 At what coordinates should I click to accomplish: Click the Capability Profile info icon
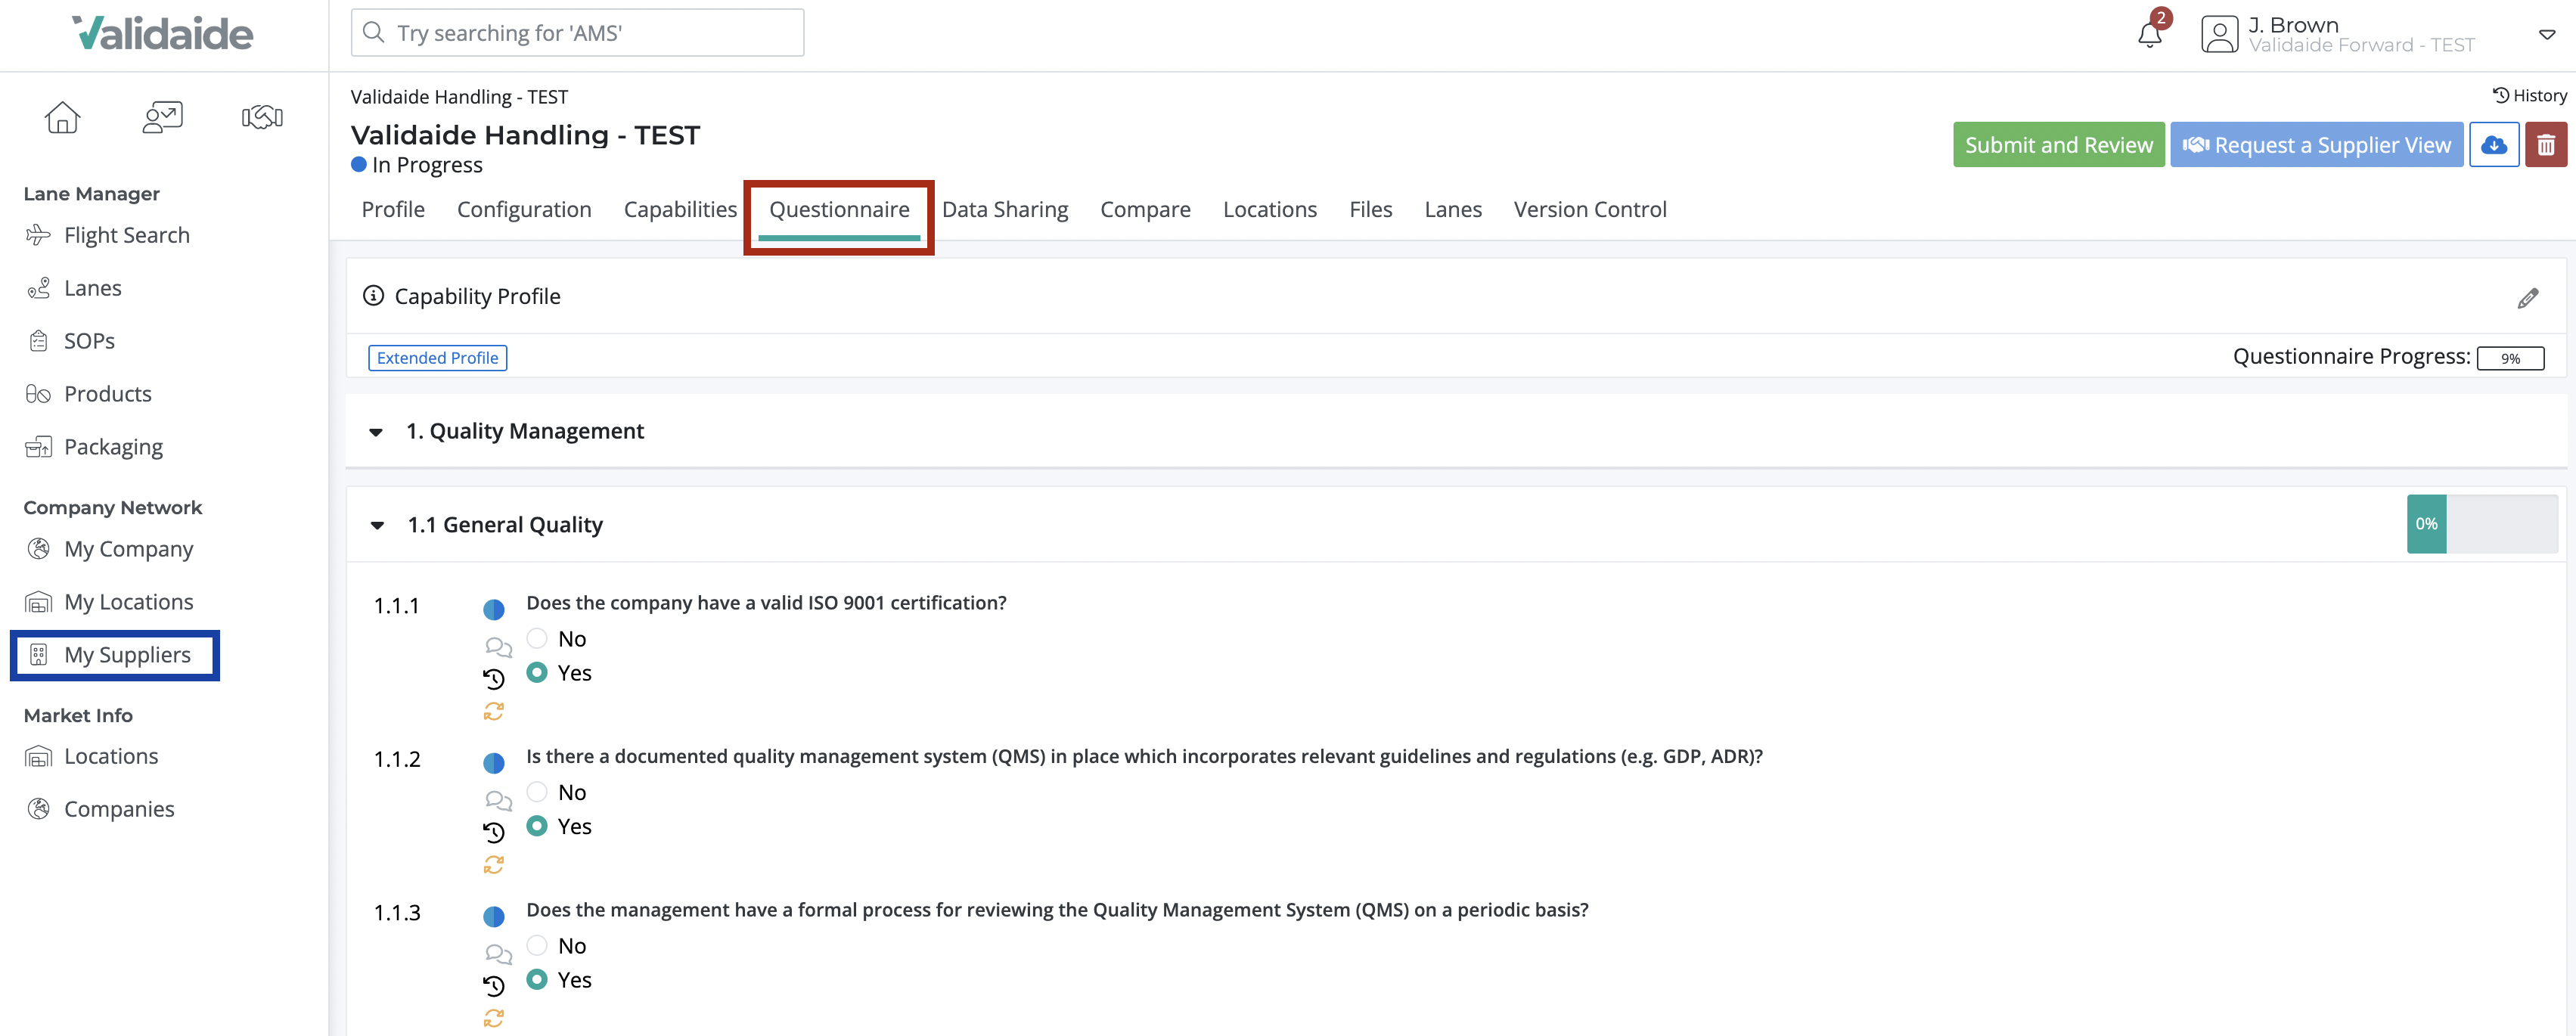[373, 296]
